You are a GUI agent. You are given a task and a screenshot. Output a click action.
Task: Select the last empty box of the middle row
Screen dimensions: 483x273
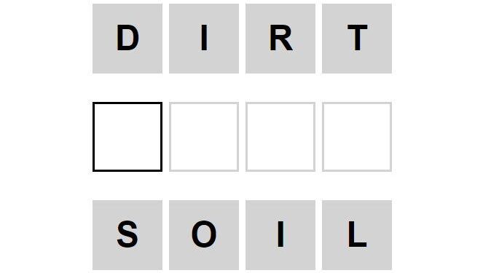coord(357,137)
